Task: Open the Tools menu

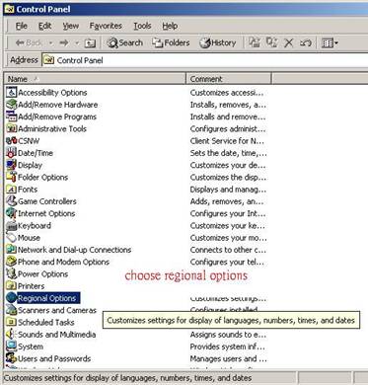Action: click(x=142, y=26)
